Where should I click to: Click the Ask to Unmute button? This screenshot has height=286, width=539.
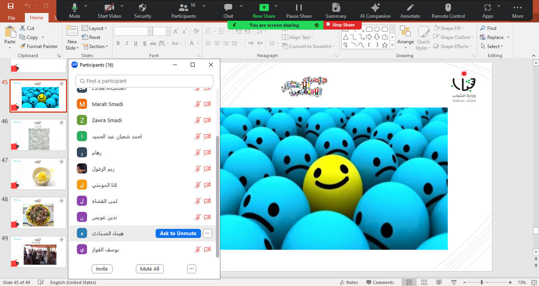point(178,234)
